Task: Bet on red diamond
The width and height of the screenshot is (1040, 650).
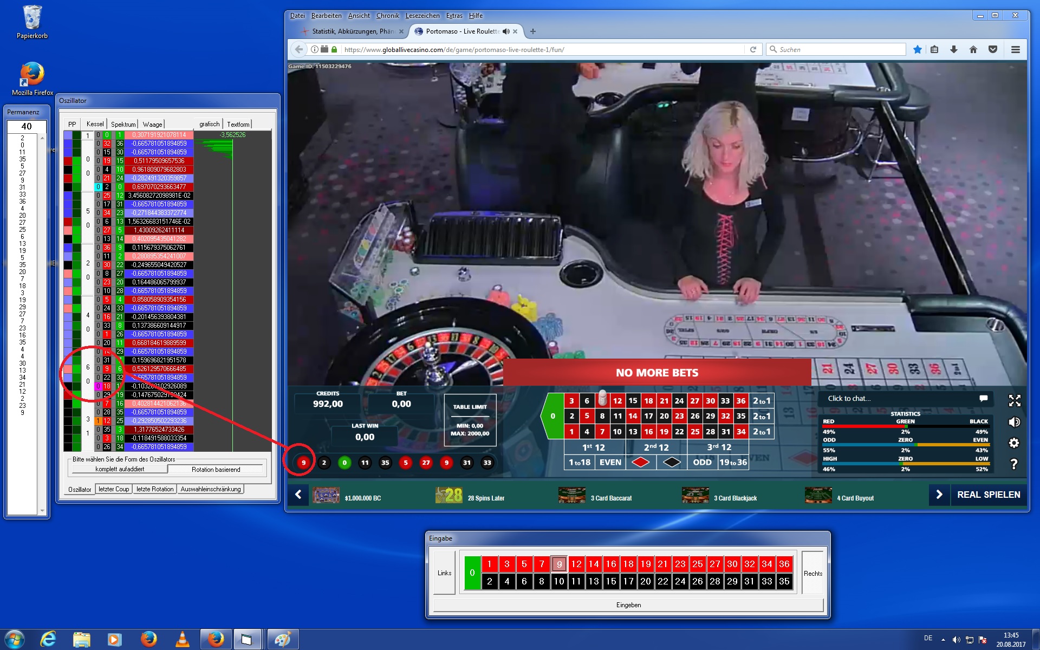Action: 640,462
